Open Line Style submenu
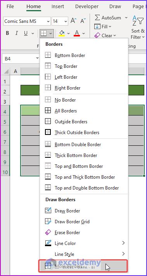Screen dimensions: 147x276 (84, 254)
